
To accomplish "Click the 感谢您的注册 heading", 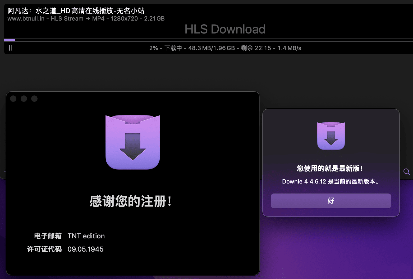I will click(131, 201).
